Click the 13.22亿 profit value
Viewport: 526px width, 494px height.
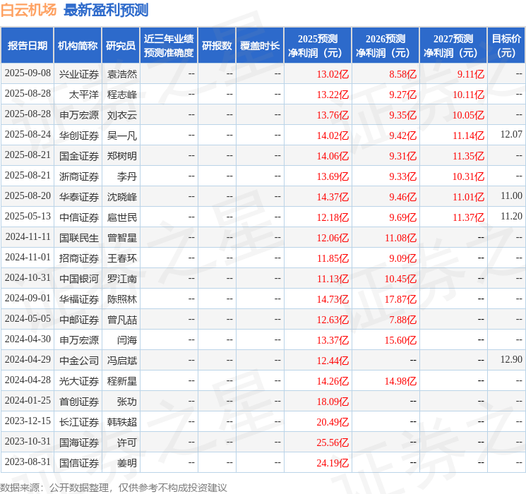pyautogui.click(x=333, y=95)
